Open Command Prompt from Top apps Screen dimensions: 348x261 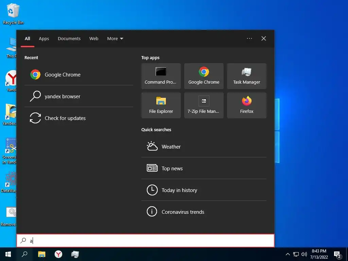[161, 76]
